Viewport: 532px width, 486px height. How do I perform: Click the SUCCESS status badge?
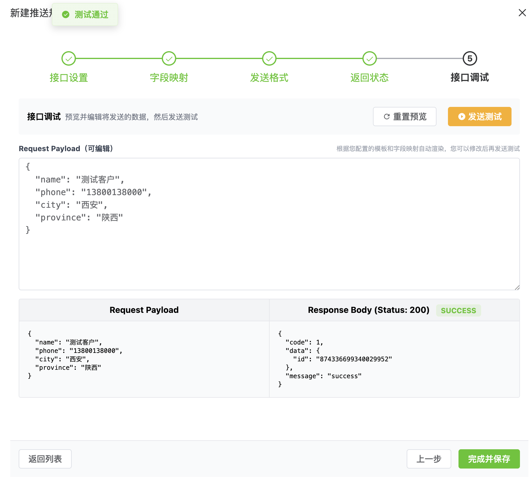pyautogui.click(x=458, y=310)
